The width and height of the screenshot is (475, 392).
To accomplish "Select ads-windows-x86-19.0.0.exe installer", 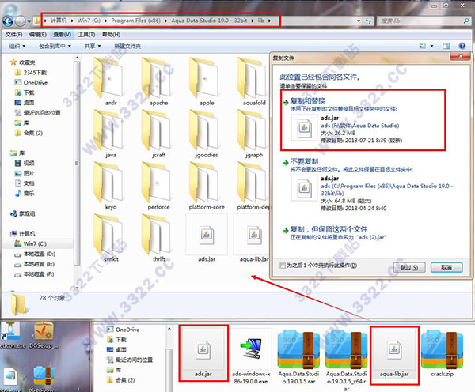I will coord(250,356).
